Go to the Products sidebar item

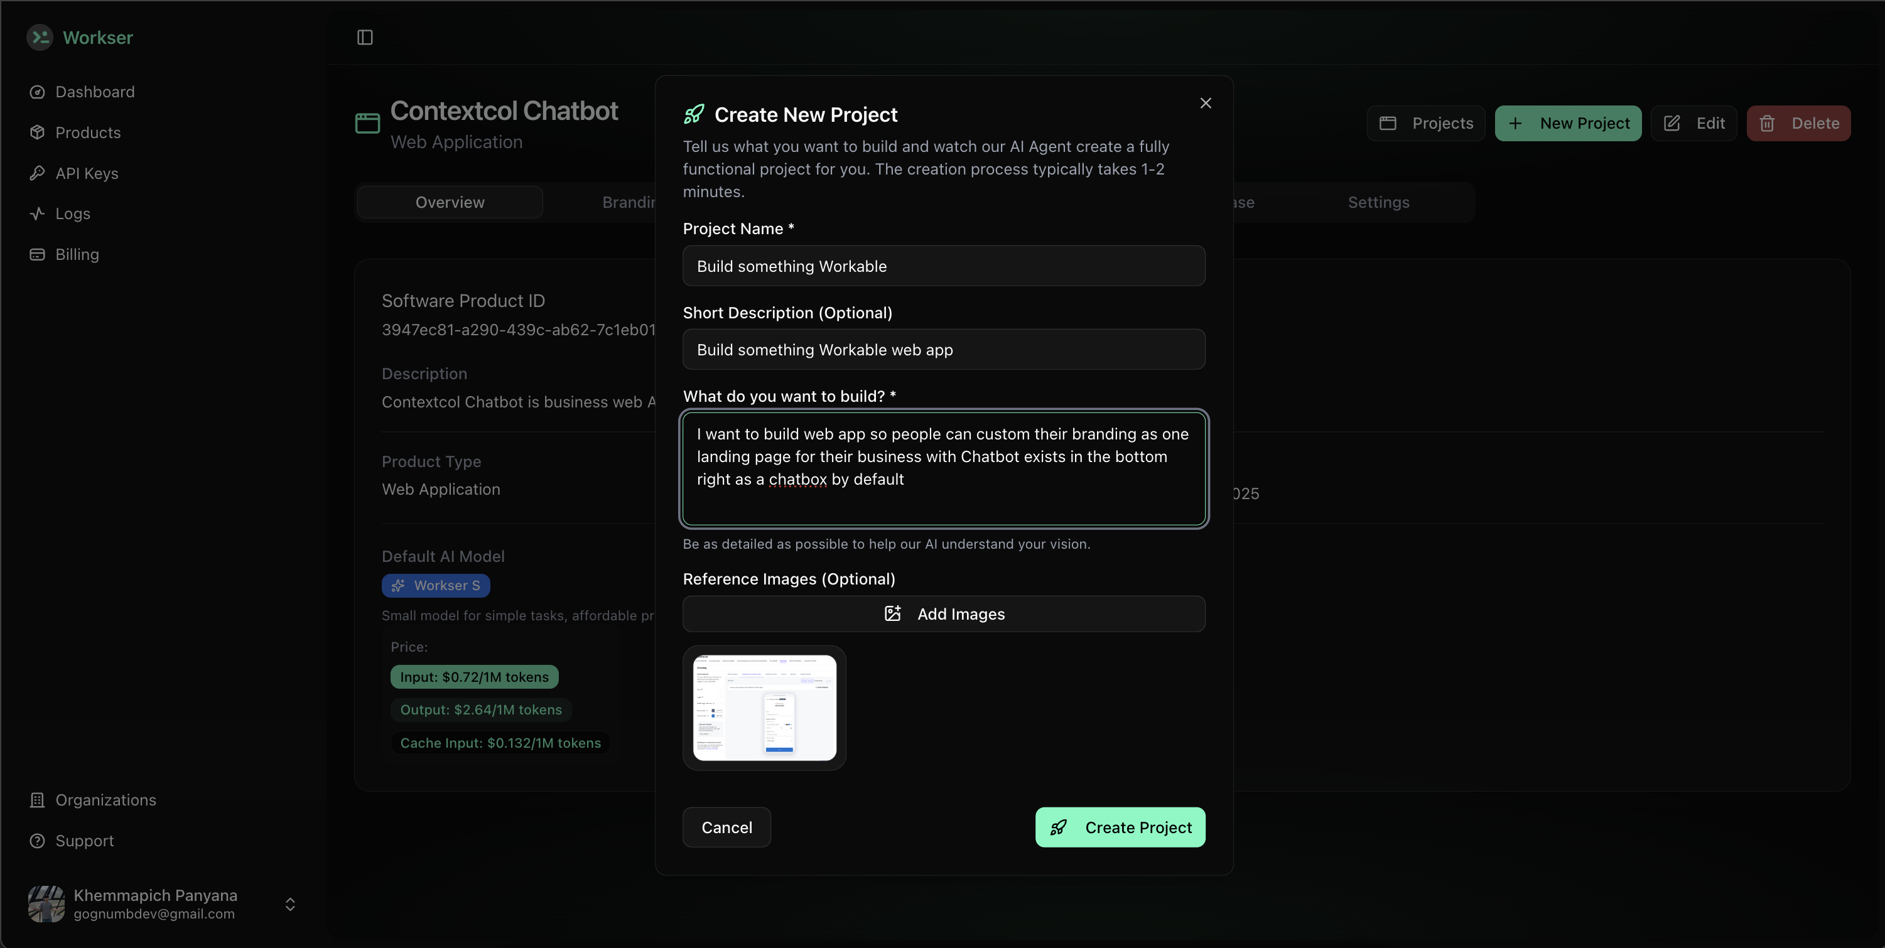coord(88,132)
